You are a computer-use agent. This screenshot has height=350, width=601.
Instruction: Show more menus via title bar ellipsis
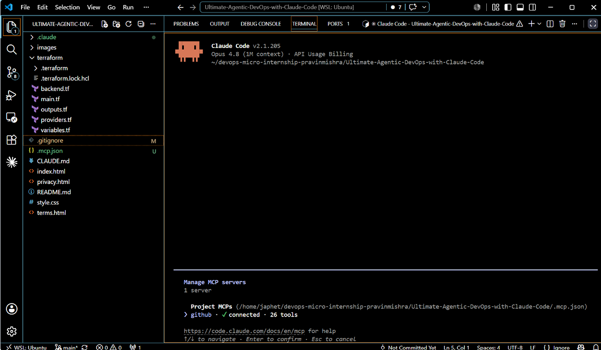(x=146, y=7)
